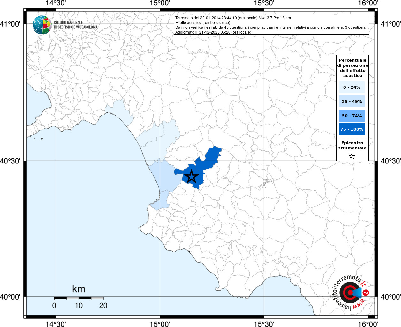The width and height of the screenshot is (401, 327).
Task: Click 'Epicentro strumentale' legend label
Action: coord(352,145)
